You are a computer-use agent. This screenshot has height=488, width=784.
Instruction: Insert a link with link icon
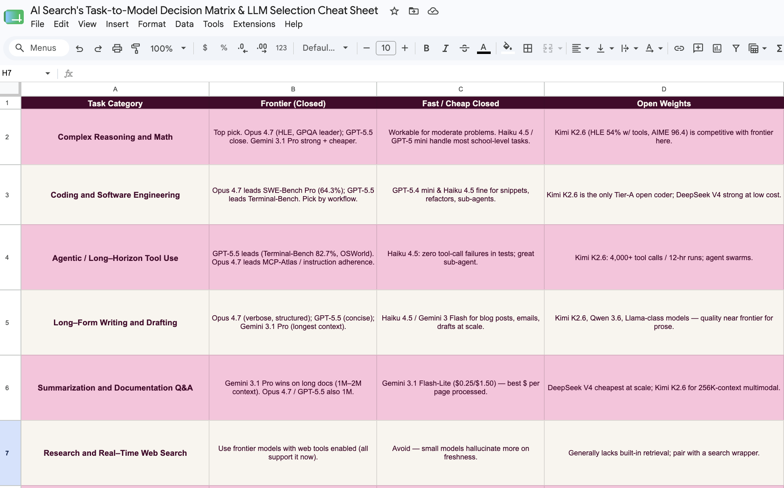tap(679, 48)
